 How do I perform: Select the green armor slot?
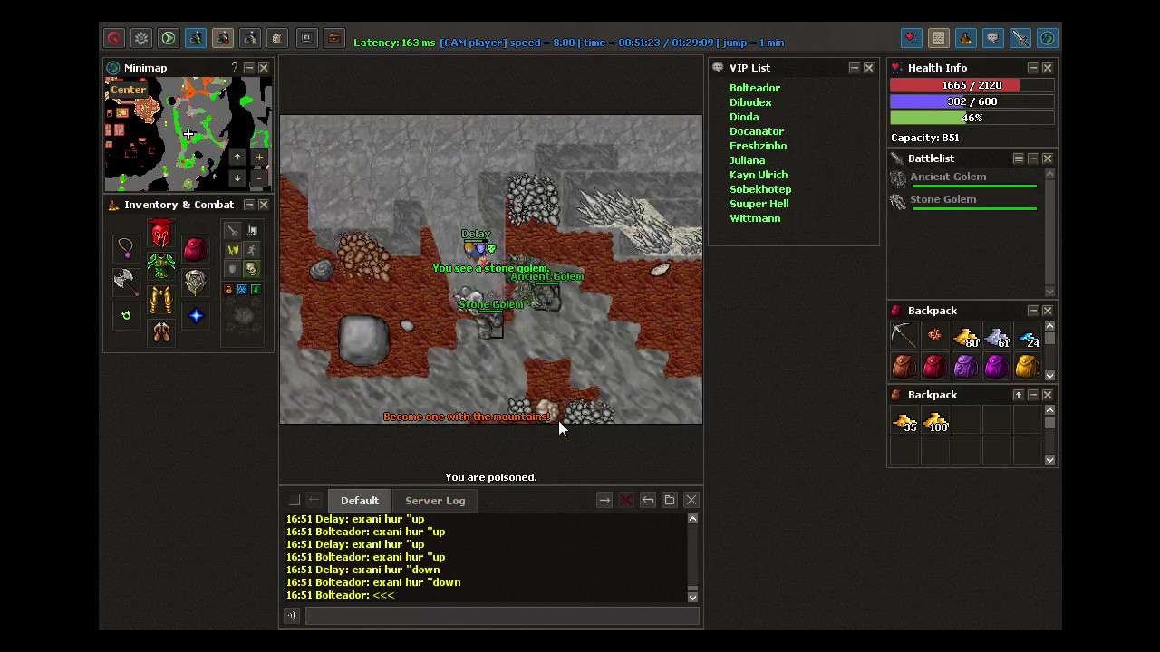[x=160, y=267]
